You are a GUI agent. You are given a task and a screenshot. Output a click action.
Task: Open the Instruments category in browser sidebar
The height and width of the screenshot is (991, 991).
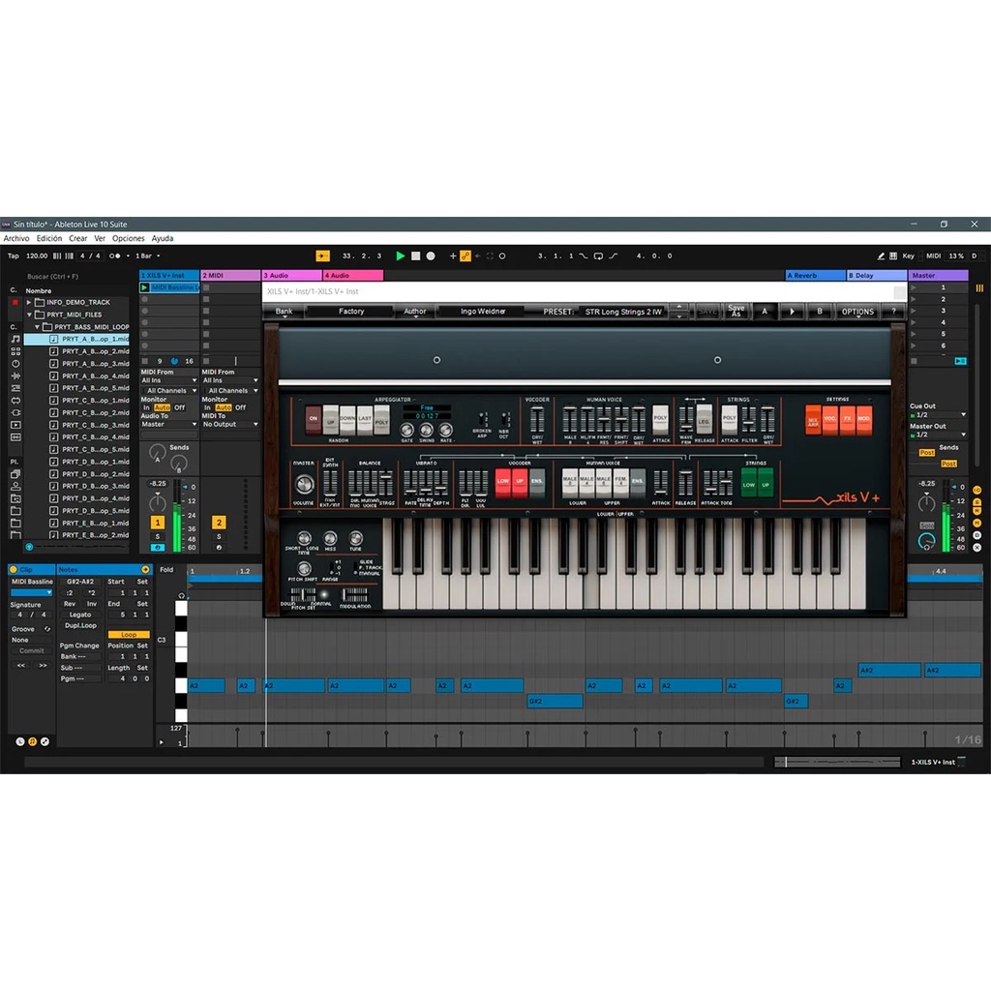tap(15, 364)
